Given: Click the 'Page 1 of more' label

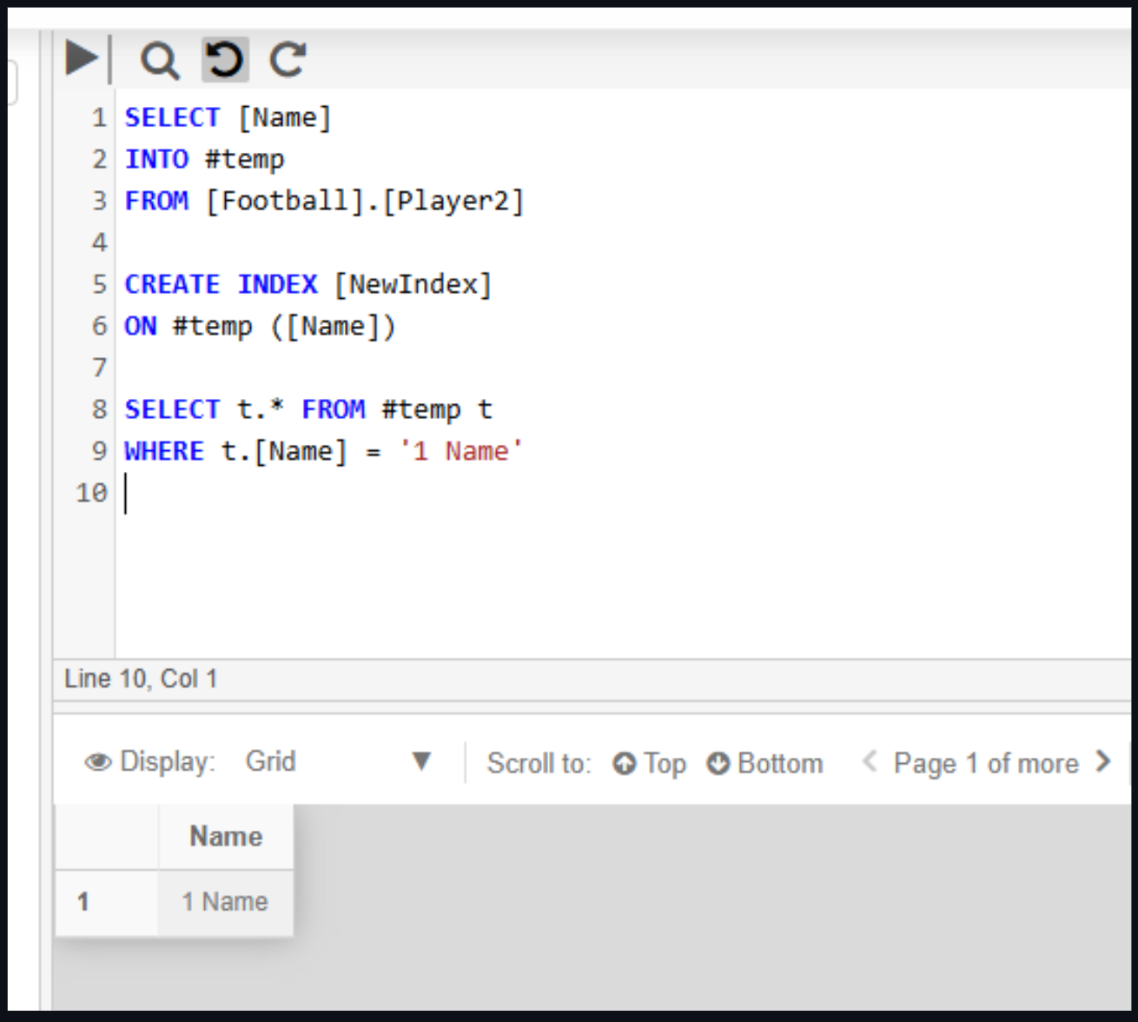Looking at the screenshot, I should pyautogui.click(x=986, y=763).
